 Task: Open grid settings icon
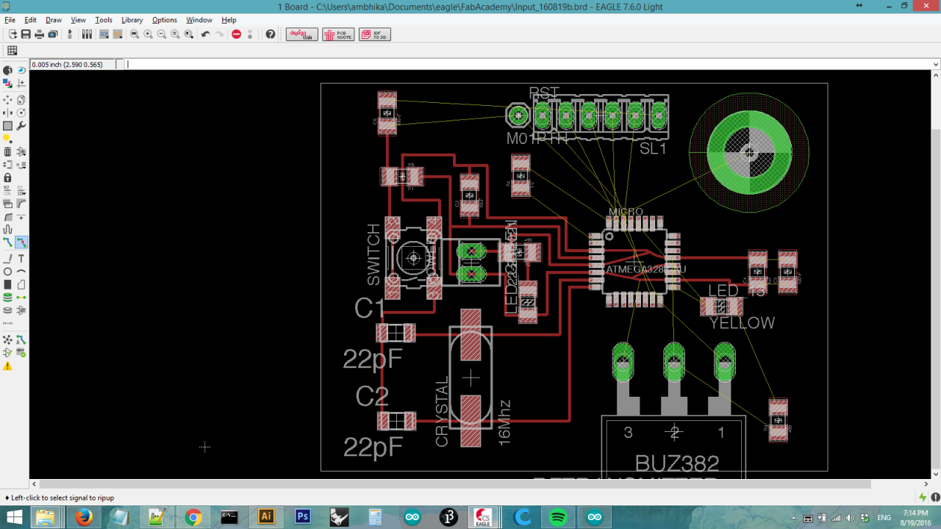pyautogui.click(x=12, y=51)
